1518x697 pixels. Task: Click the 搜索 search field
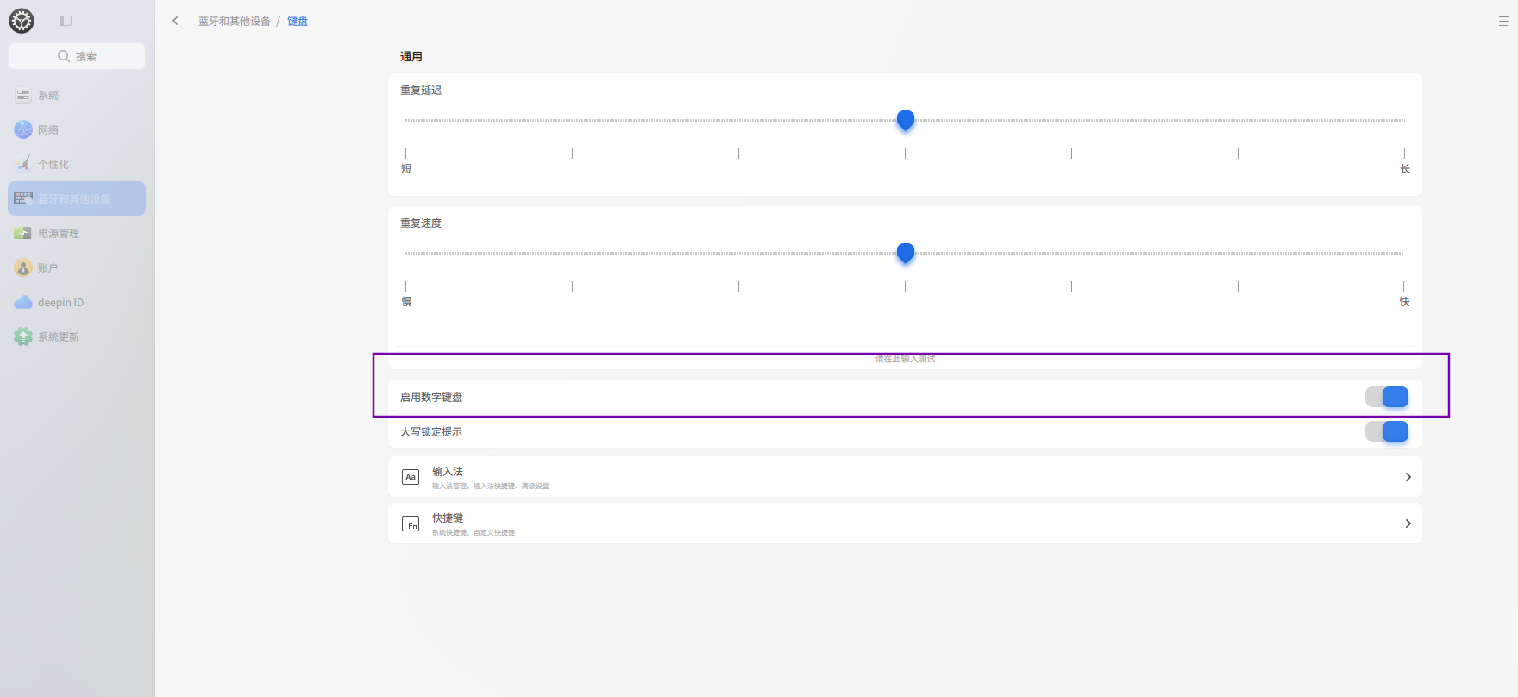77,56
